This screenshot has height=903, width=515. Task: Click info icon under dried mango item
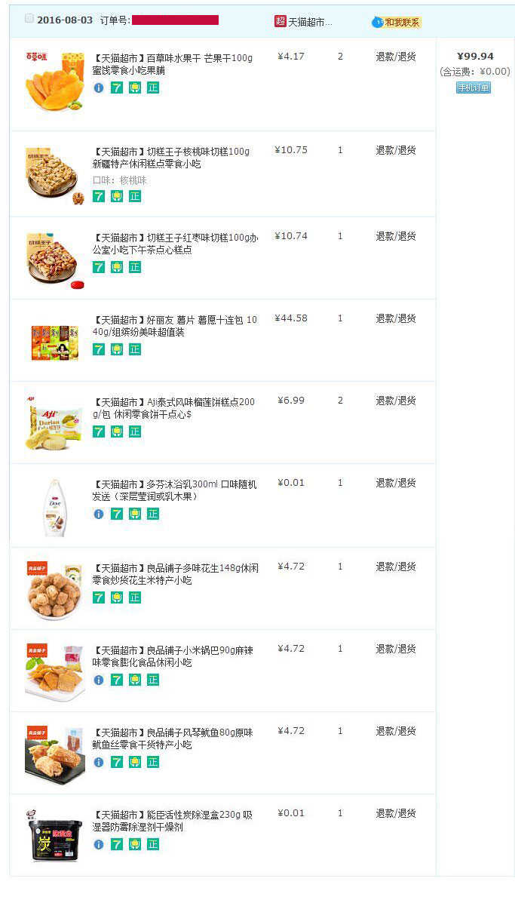tap(99, 88)
